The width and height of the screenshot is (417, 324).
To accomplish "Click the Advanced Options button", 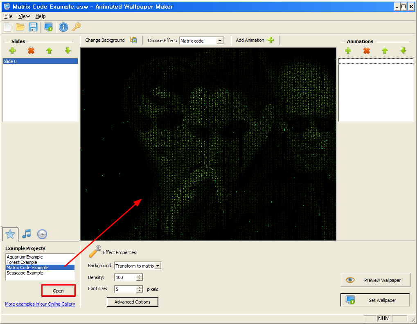I will 133,302.
